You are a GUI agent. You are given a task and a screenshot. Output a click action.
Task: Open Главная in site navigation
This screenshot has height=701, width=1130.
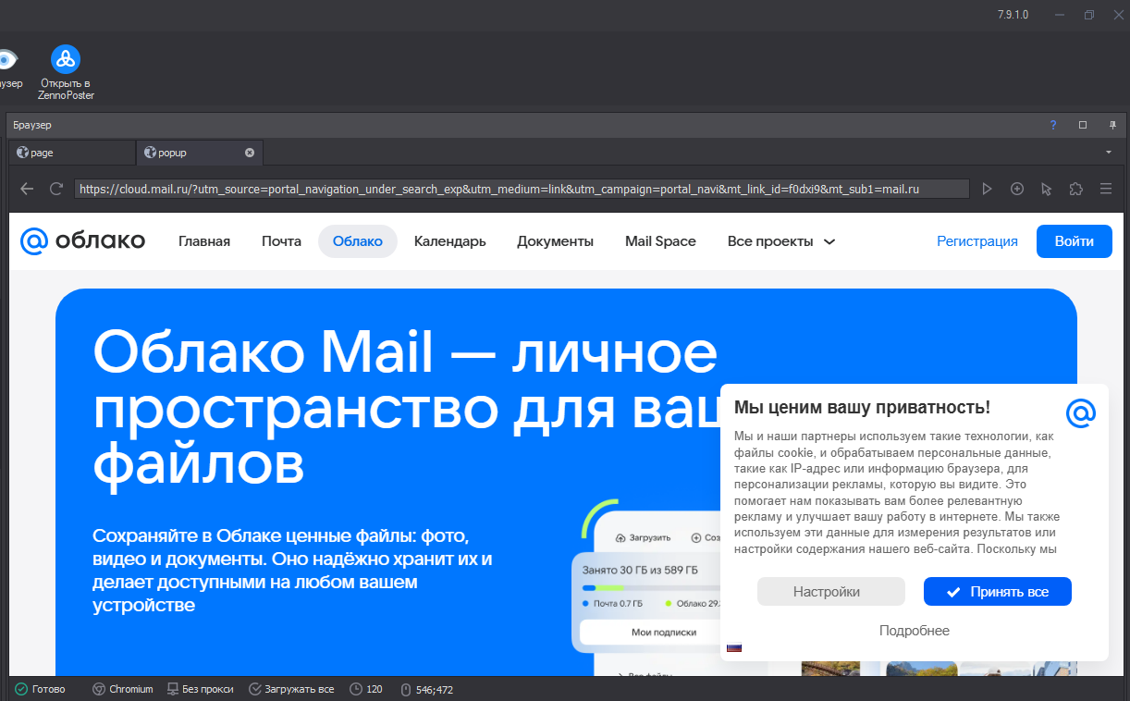(x=204, y=241)
